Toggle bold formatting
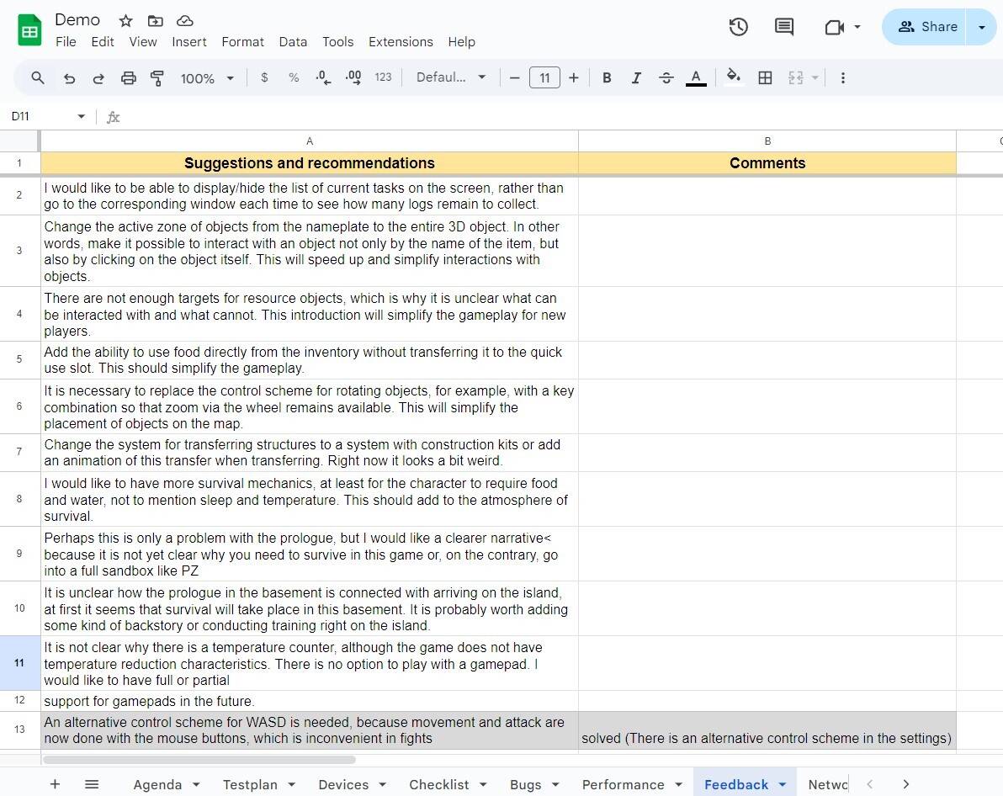Viewport: 1003px width, 796px height. (x=607, y=78)
